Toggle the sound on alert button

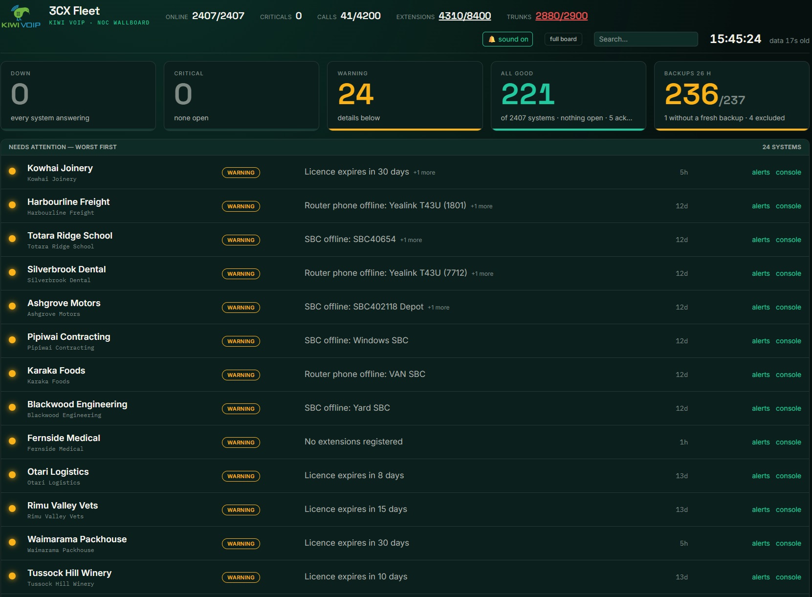coord(507,39)
